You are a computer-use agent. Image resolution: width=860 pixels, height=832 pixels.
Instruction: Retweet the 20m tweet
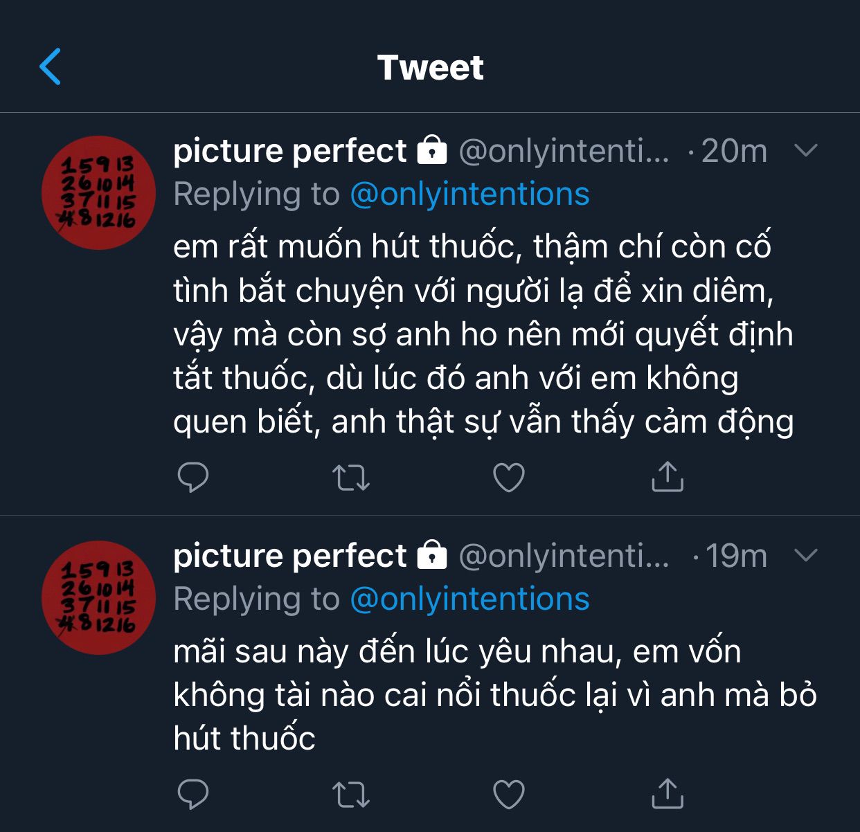click(x=351, y=478)
